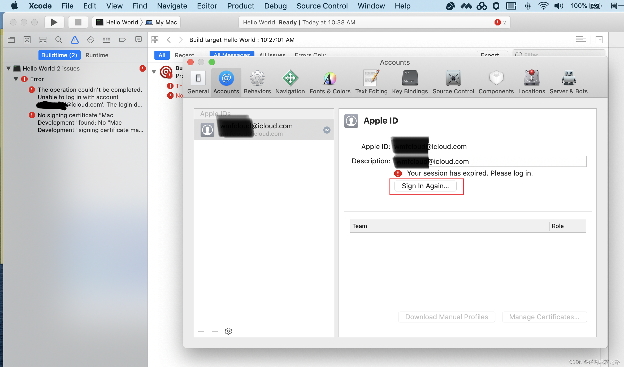Open Bluetooth status menu
This screenshot has height=367, width=624.
[527, 6]
